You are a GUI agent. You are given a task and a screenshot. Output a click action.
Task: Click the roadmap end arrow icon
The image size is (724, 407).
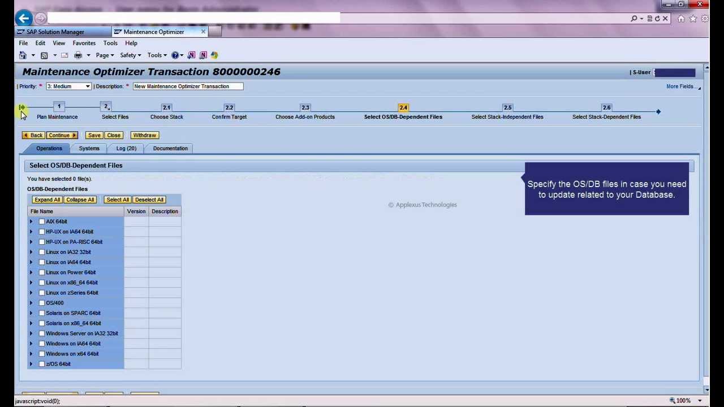(x=658, y=112)
